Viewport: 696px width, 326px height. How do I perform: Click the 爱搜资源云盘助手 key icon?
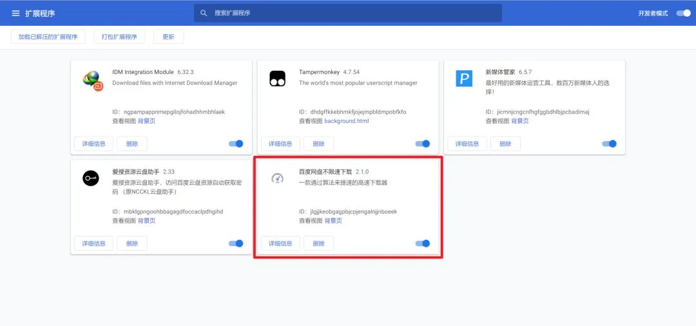[91, 178]
